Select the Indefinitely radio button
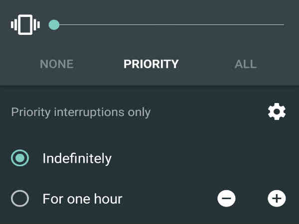The height and width of the screenshot is (224, 299). click(20, 158)
